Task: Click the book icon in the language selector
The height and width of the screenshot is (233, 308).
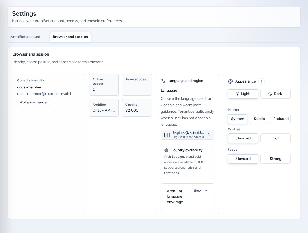Action: [x=167, y=135]
